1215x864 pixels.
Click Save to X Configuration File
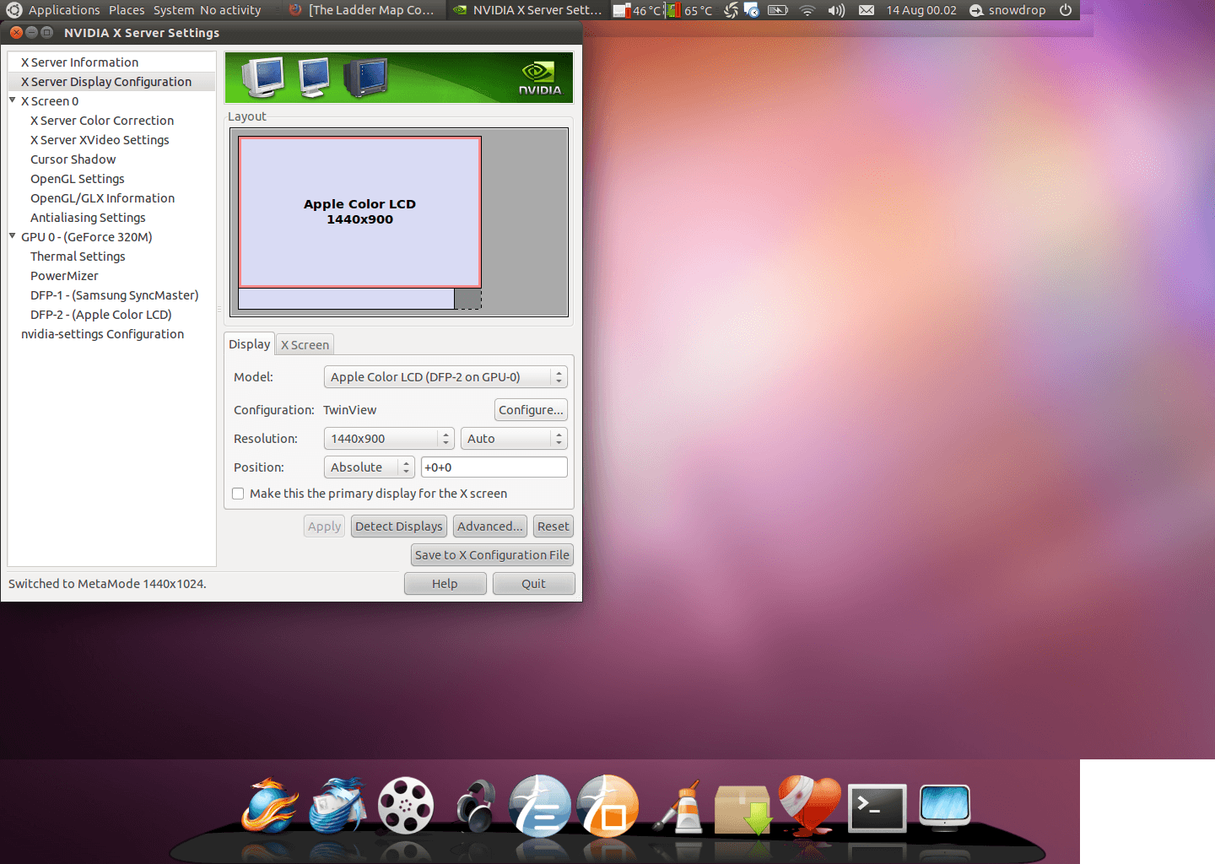(x=492, y=555)
